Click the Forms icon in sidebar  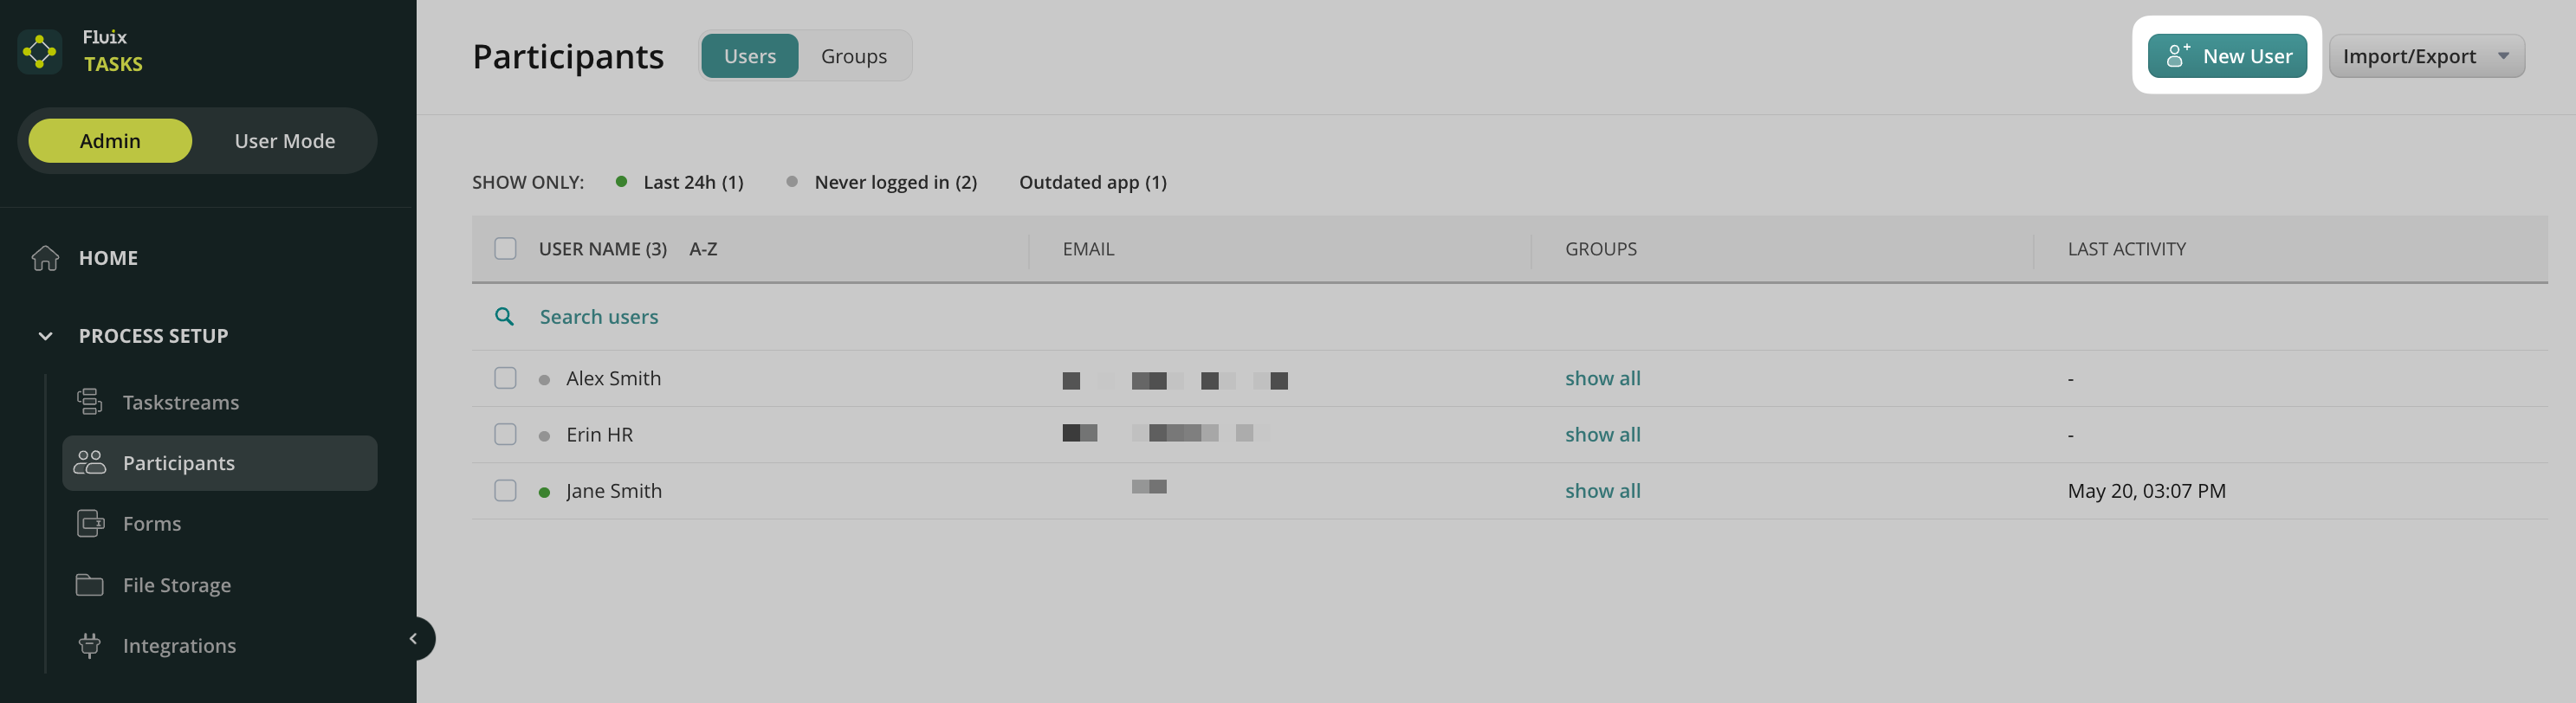pos(90,523)
